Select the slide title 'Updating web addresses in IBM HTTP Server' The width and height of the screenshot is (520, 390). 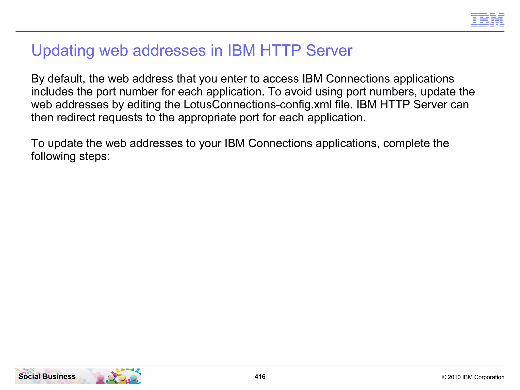[192, 51]
